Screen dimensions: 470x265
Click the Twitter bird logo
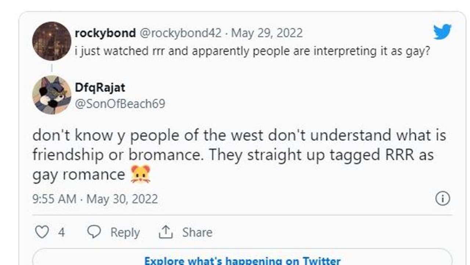coord(442,32)
